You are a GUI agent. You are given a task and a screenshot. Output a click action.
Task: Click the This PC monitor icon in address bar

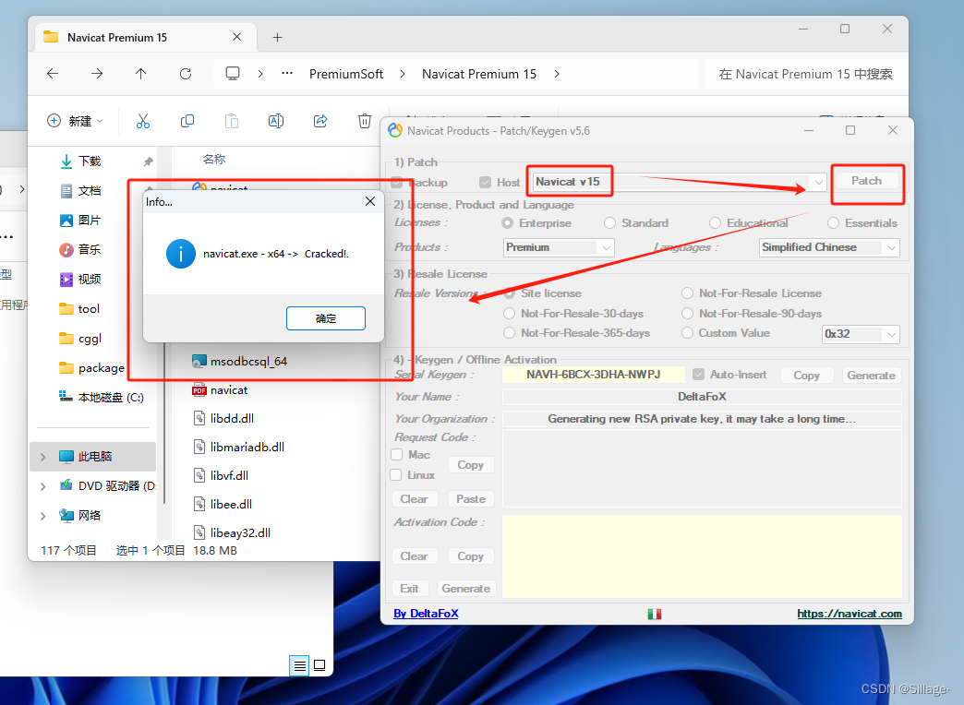(233, 74)
